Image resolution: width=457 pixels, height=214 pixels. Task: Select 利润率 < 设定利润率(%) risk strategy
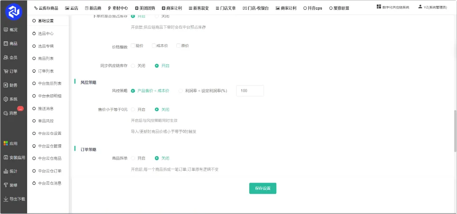[x=181, y=91]
